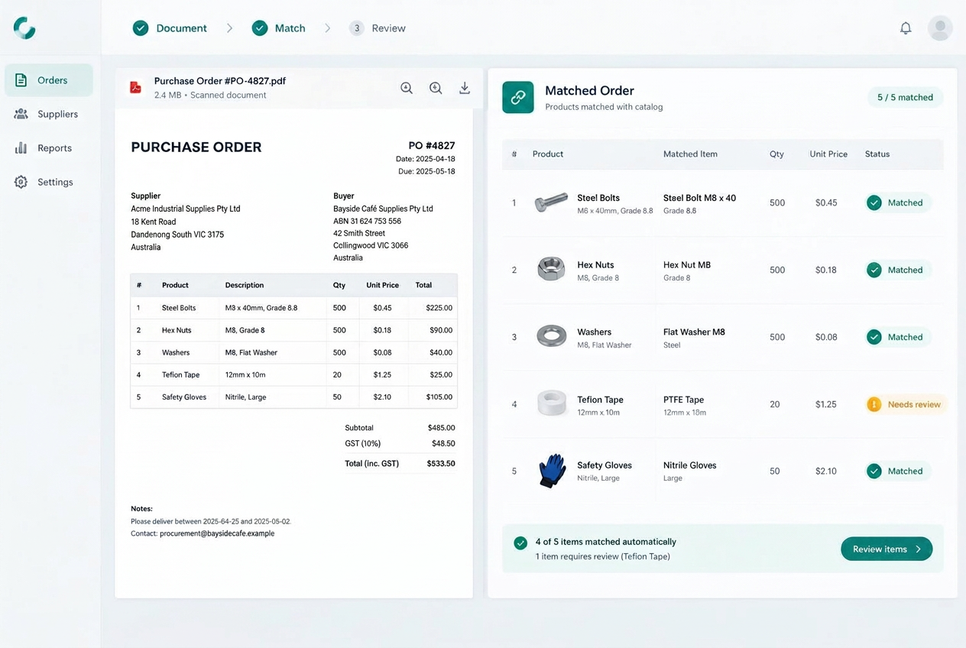Click the red PDF file icon
Viewport: 966px width, 648px height.
click(x=135, y=88)
